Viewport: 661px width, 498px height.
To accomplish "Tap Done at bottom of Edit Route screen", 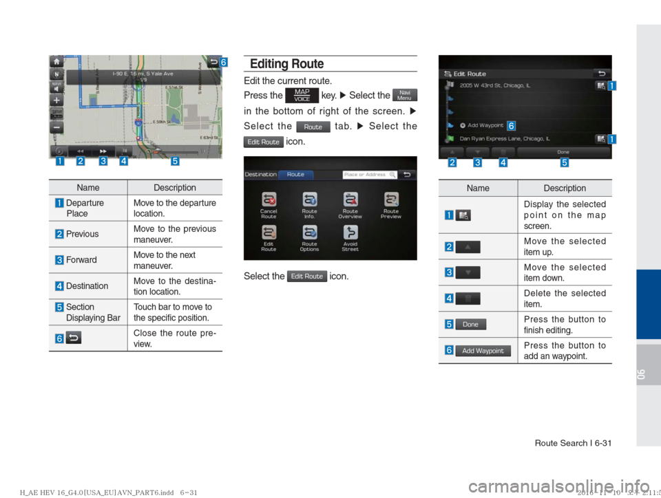I will coord(563,152).
